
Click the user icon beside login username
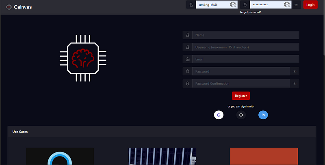pyautogui.click(x=191, y=4)
